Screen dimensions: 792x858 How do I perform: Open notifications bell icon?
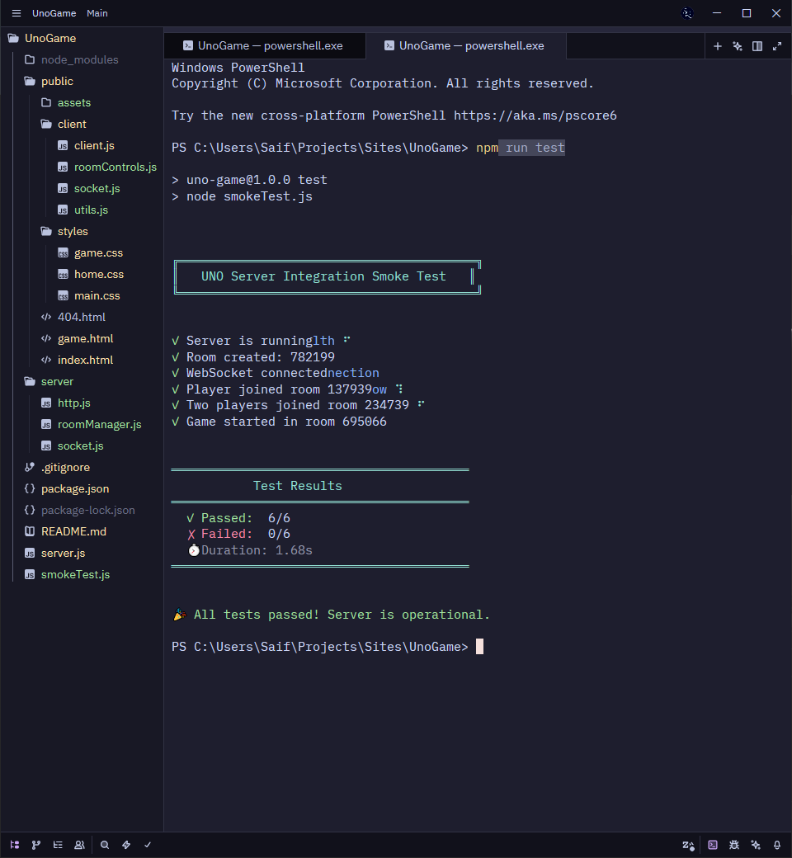(777, 845)
